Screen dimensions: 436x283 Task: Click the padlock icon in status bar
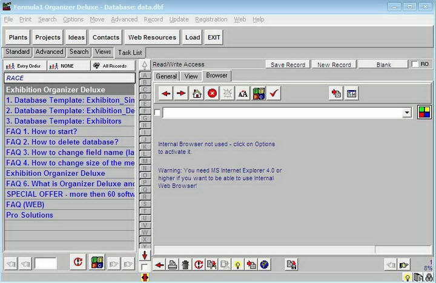pos(429,277)
